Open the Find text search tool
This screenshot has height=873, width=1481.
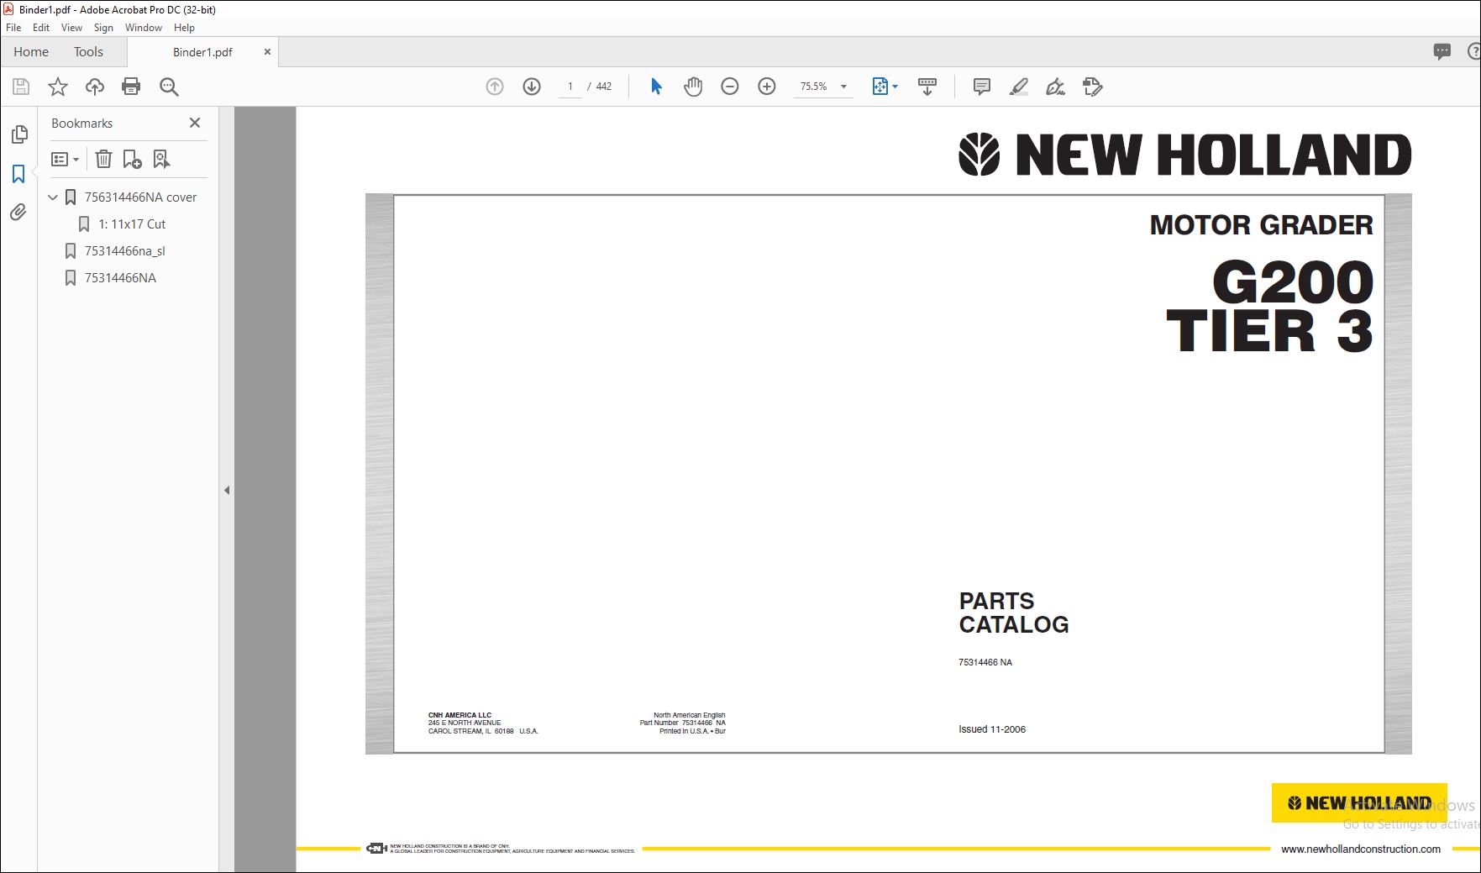point(169,87)
